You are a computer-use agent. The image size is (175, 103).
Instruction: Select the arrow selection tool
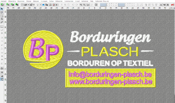click(x=2, y=9)
